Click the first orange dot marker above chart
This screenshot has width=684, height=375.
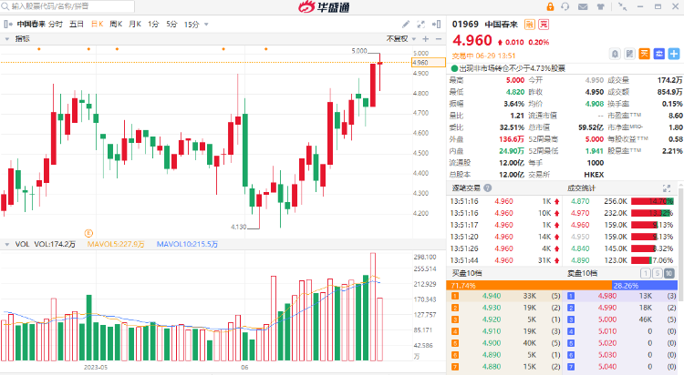(39, 49)
